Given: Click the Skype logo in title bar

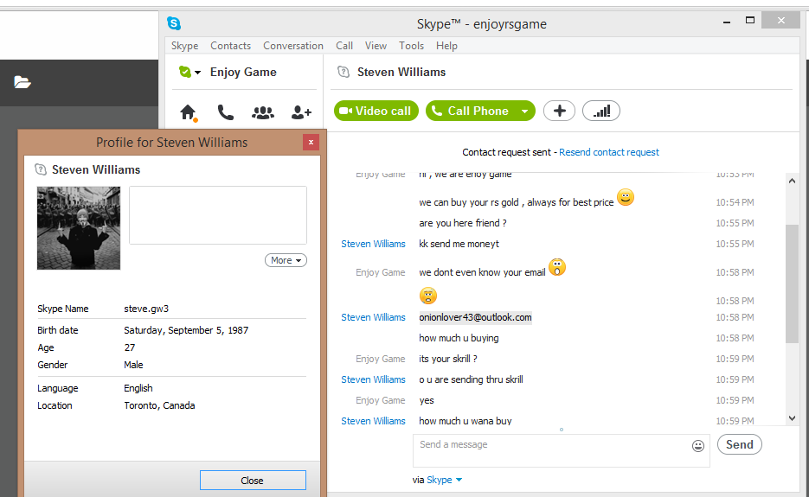Looking at the screenshot, I should 174,23.
